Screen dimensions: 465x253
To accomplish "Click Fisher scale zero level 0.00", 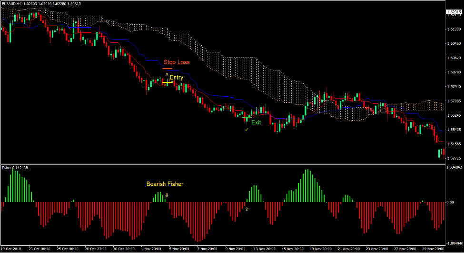I will pyautogui.click(x=450, y=202).
